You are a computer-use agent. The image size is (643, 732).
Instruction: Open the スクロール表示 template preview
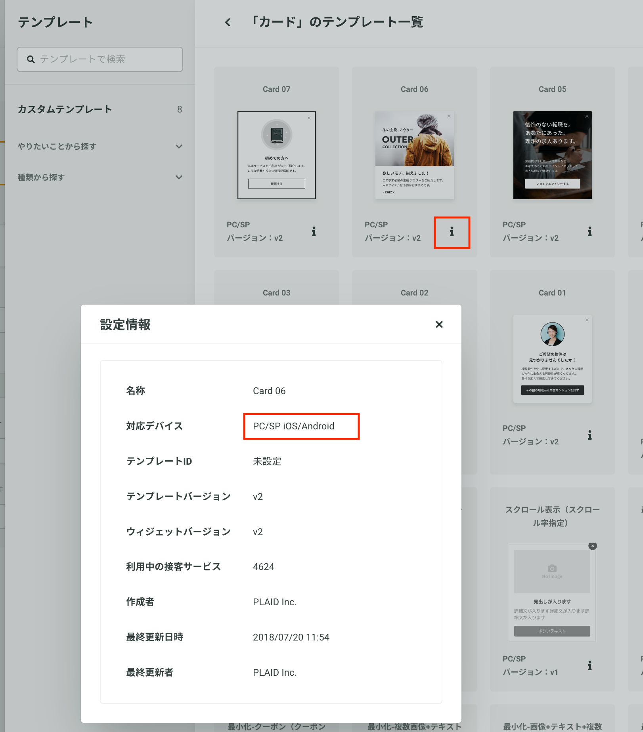[553, 593]
